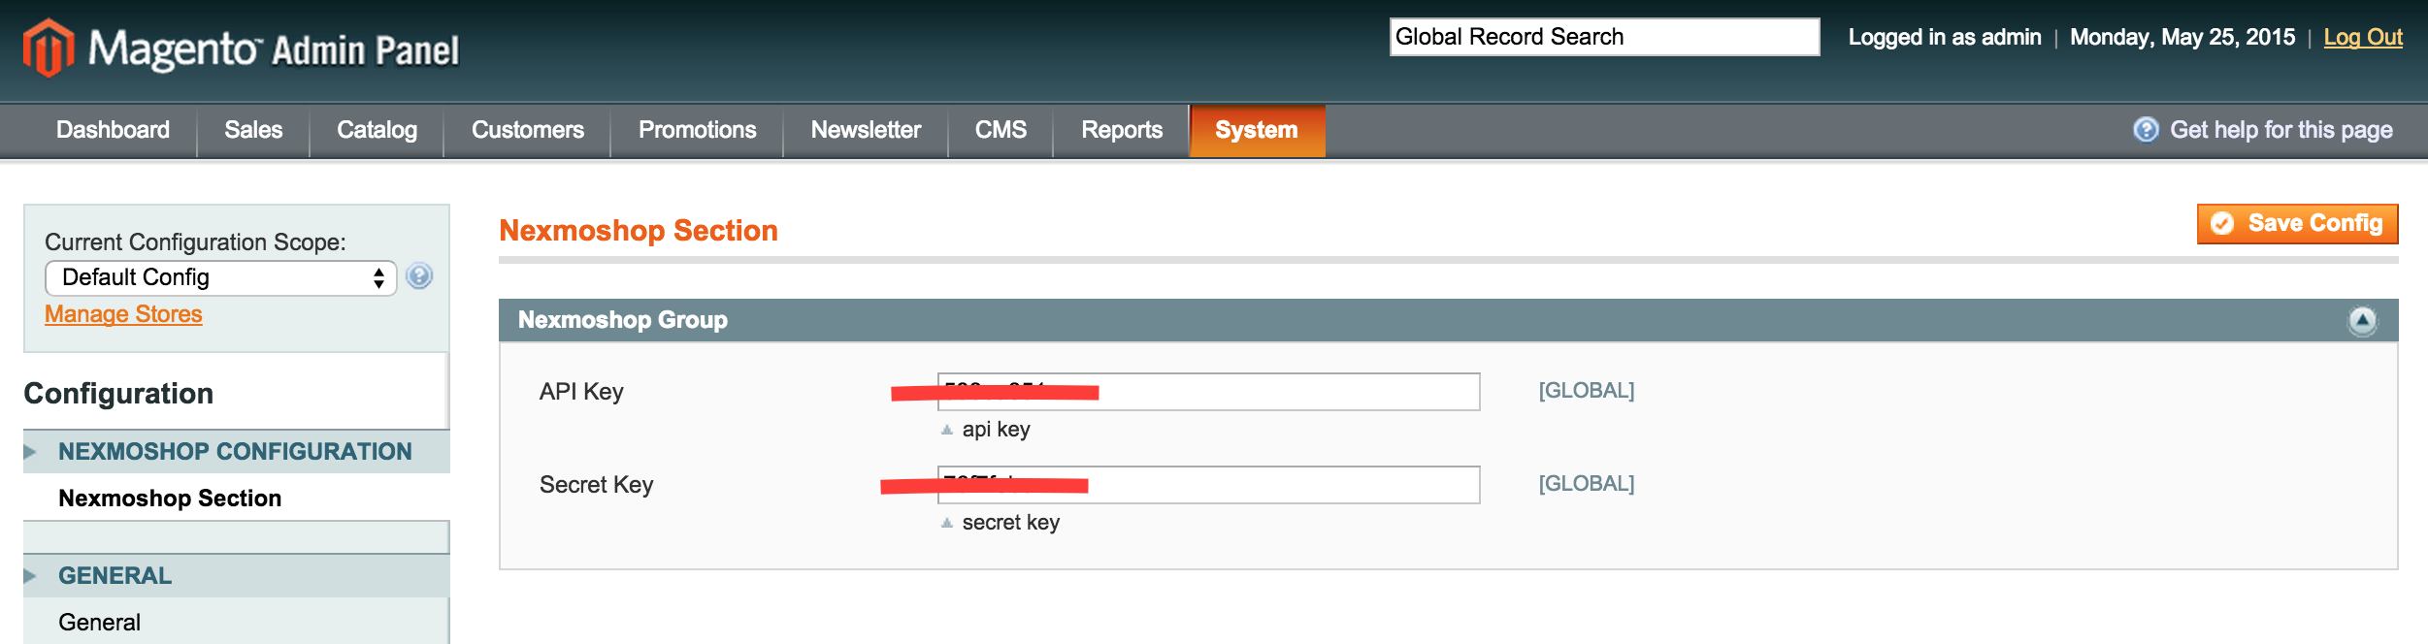Open the System menu
The height and width of the screenshot is (644, 2428).
1257,130
